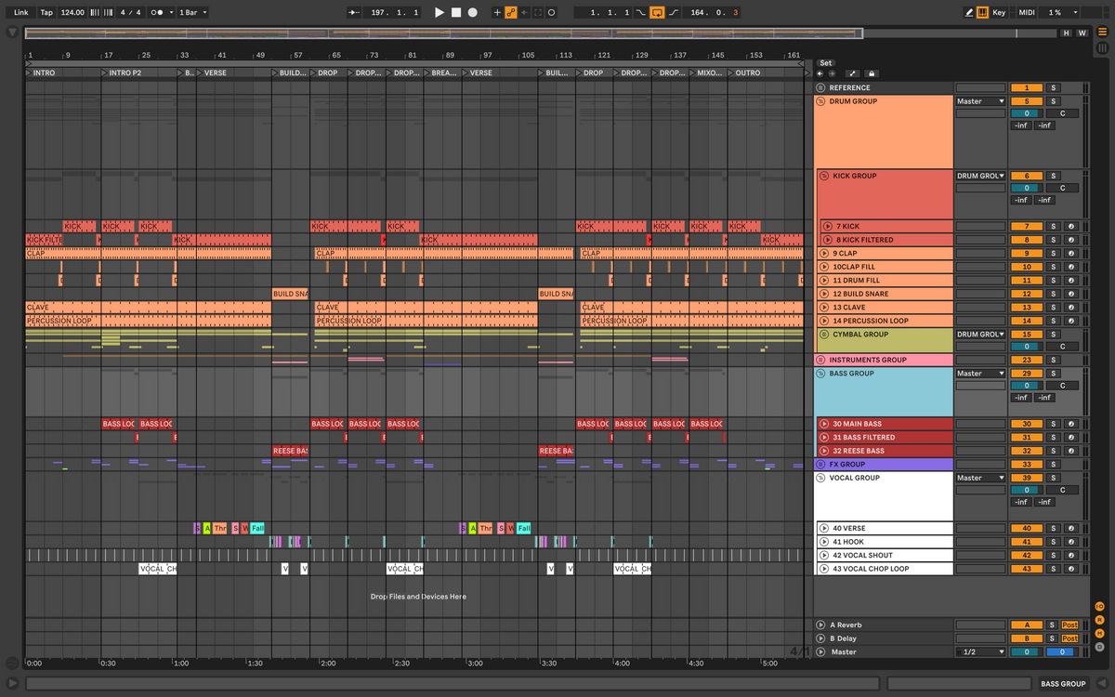Screen dimensions: 1115x697
Task: Collapse the VOCAL GROUP track
Action: tap(821, 478)
